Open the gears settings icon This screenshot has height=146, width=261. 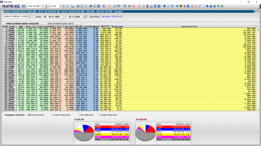click(x=222, y=6)
